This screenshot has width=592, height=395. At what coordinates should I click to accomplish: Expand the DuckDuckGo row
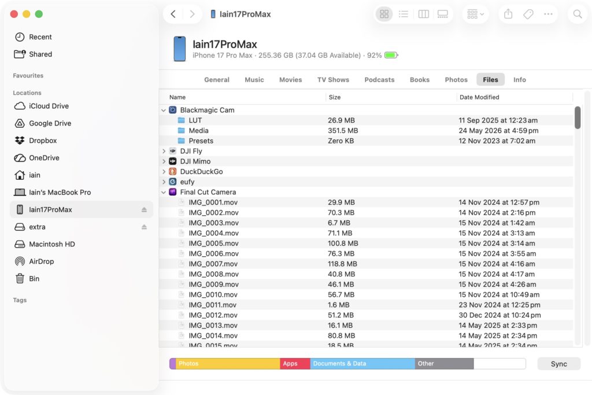164,171
